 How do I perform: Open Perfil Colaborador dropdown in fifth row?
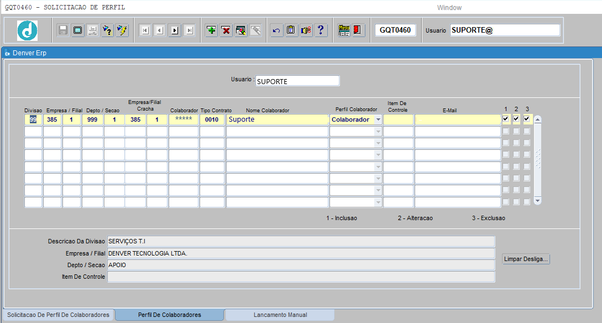point(378,166)
